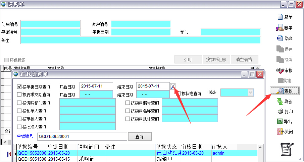The width and height of the screenshot is (304, 162).
Task: Uncheck 按单据日期查询 checkbox
Action: coord(19,87)
